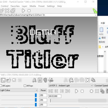Open the Layer menu
The image size is (108, 108).
(25, 6)
